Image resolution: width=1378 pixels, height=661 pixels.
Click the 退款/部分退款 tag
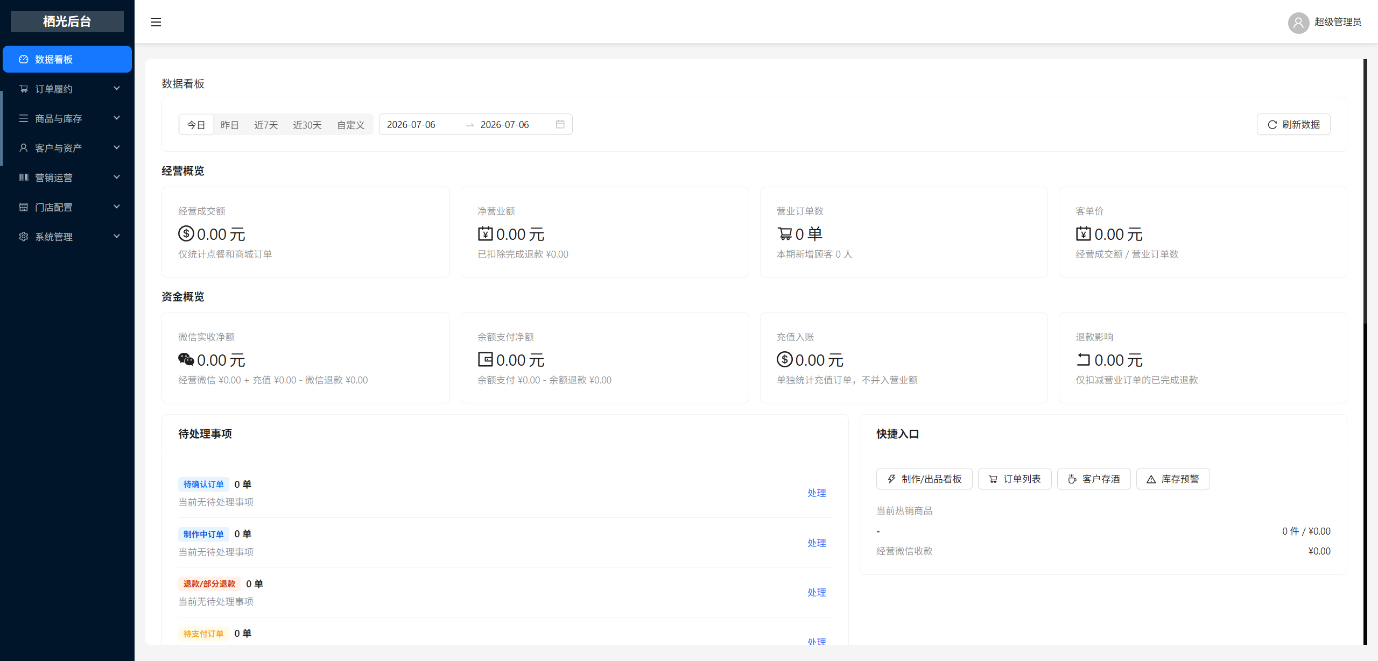point(209,584)
